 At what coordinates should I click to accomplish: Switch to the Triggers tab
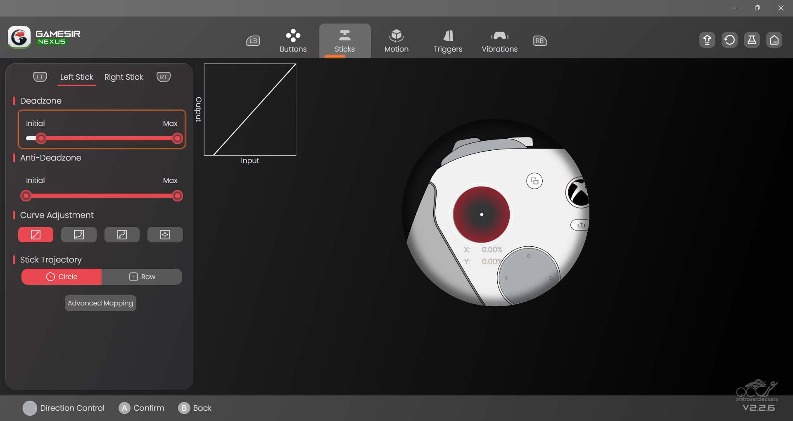point(448,41)
